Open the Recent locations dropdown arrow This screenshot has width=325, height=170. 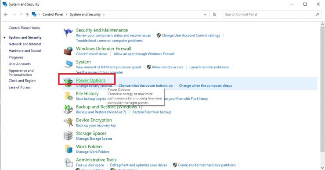pos(21,14)
